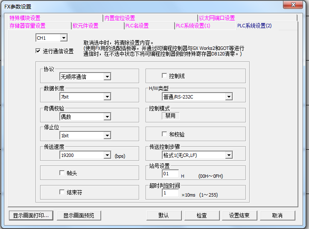Screen dimensions: 309x229
Task: Toggle the 和校验 checkbox
Action: 164,134
